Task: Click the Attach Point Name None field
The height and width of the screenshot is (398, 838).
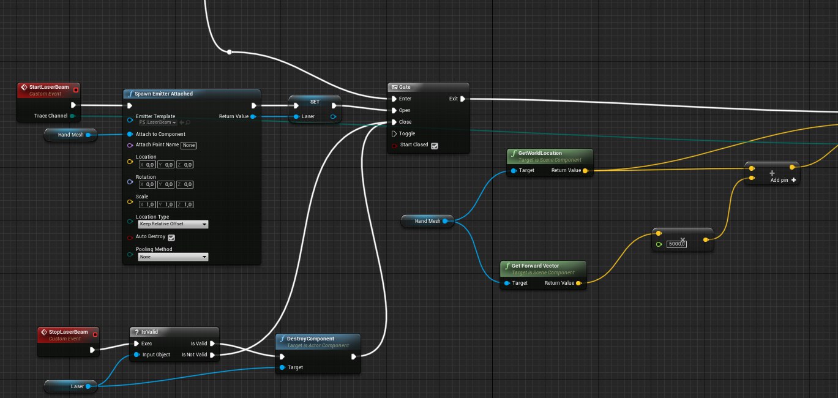Action: click(189, 145)
